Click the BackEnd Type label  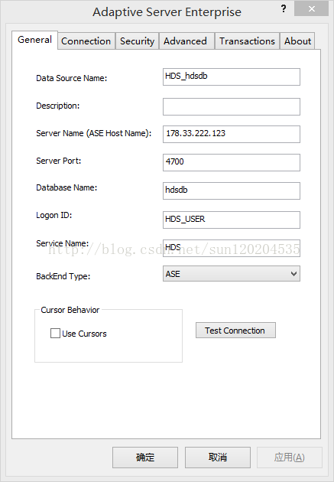[63, 276]
